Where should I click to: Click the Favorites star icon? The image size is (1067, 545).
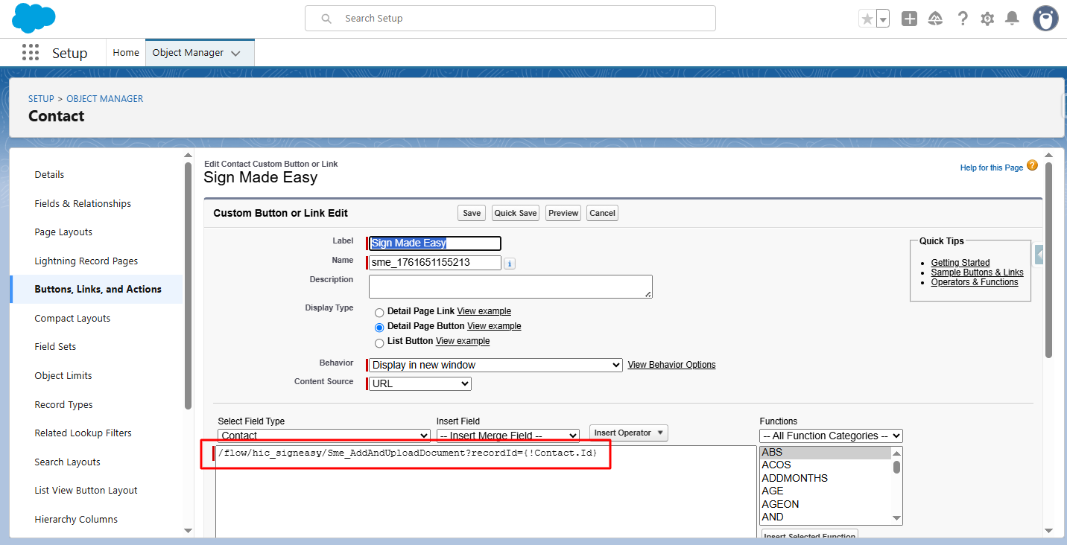[867, 19]
